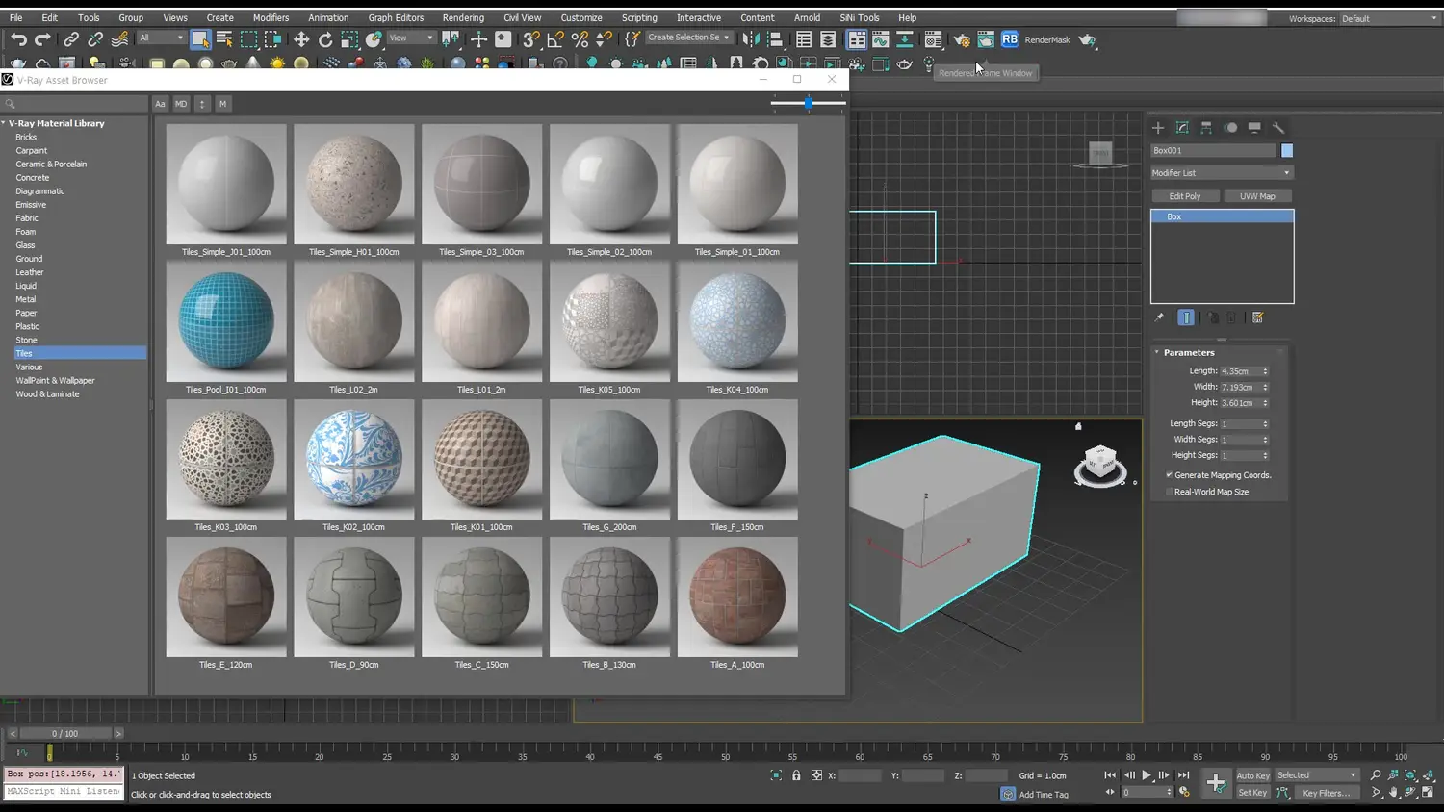Select the Move transform tool
This screenshot has width=1444, height=812.
pos(301,39)
